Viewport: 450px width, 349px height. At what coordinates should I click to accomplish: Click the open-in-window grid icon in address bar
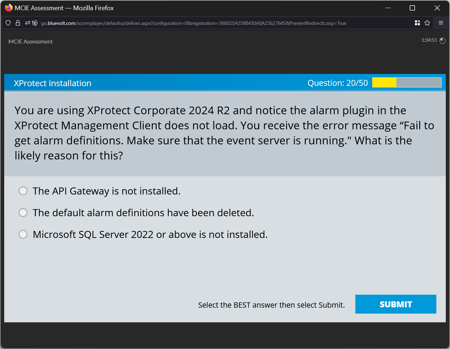(x=417, y=23)
